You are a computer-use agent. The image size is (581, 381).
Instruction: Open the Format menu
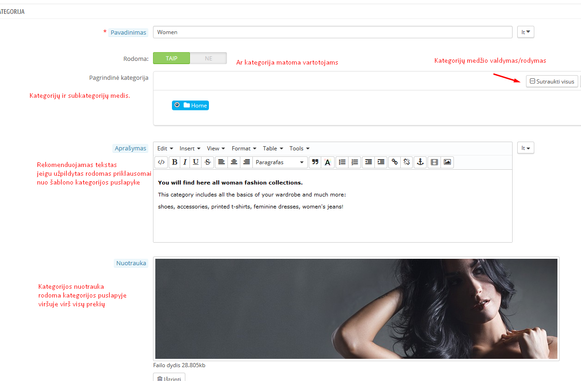pos(244,149)
